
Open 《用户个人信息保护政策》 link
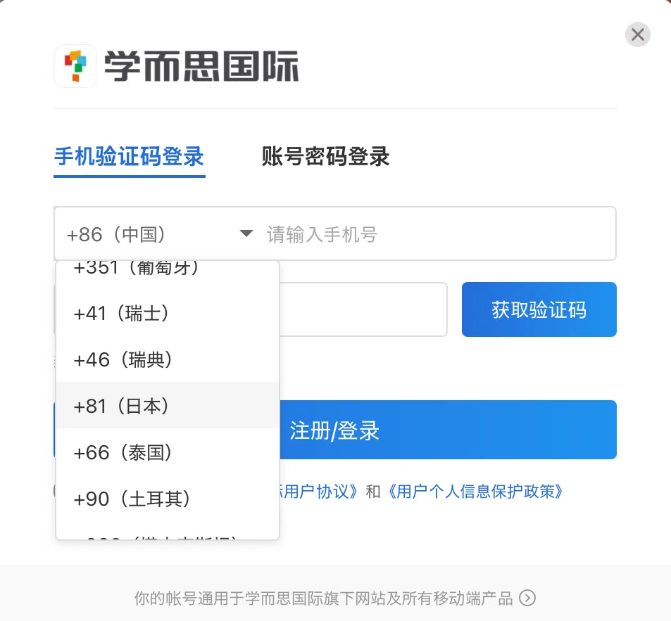475,492
